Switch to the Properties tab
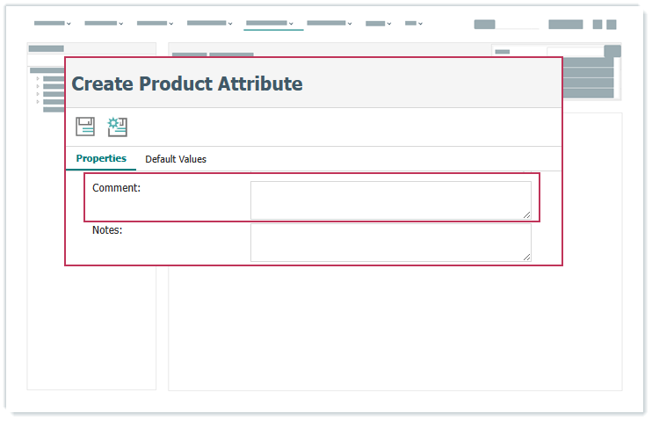Viewport: 652px width, 421px height. click(101, 159)
